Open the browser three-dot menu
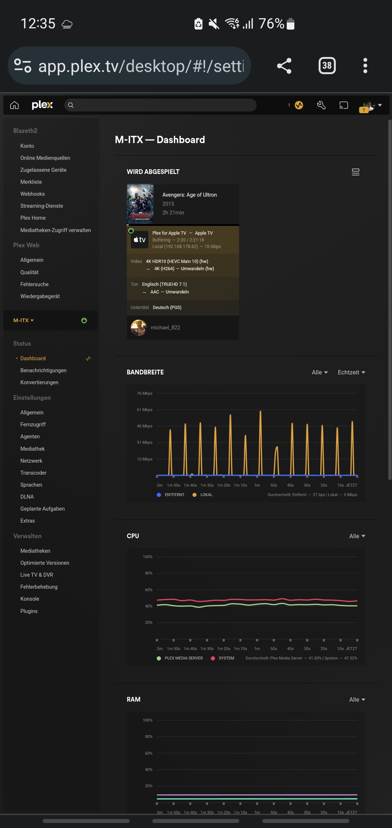 (365, 66)
